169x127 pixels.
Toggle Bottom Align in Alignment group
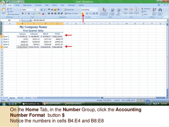tap(55, 10)
